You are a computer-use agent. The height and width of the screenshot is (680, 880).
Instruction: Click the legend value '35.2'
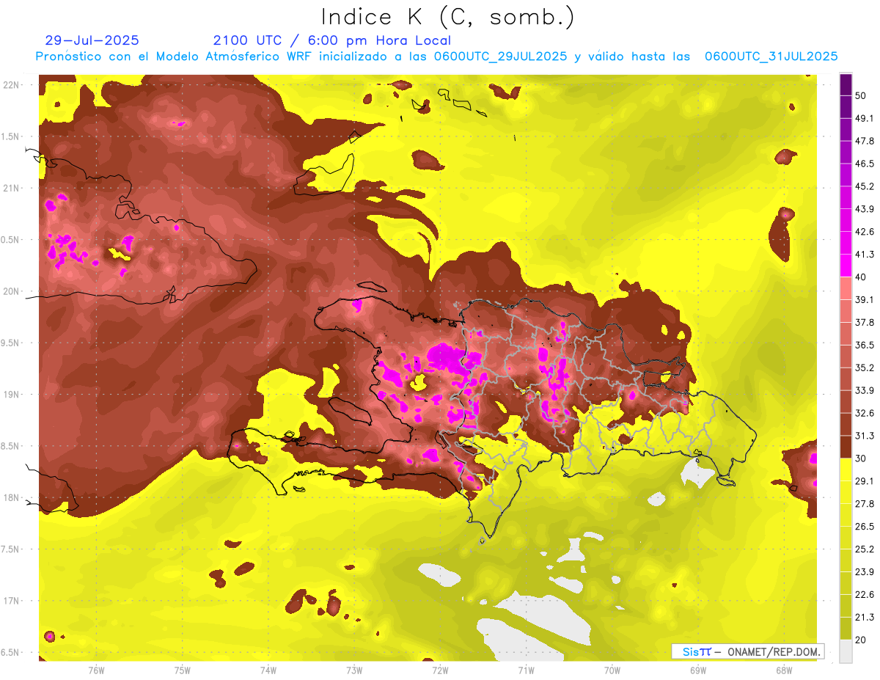[x=864, y=368]
